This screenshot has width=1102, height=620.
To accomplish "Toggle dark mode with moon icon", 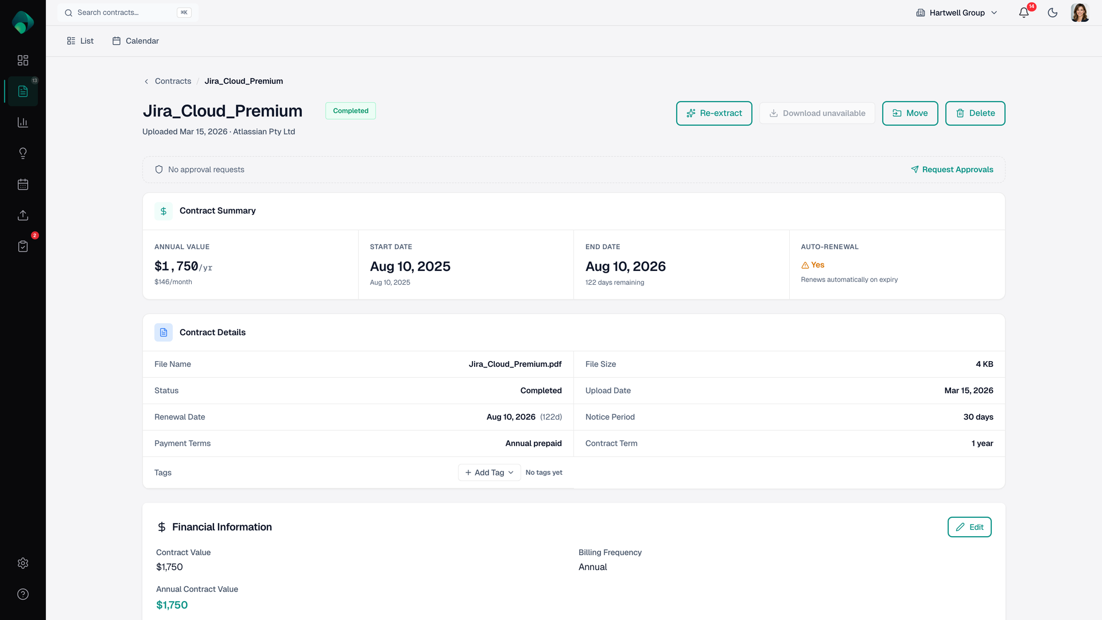I will (1053, 13).
